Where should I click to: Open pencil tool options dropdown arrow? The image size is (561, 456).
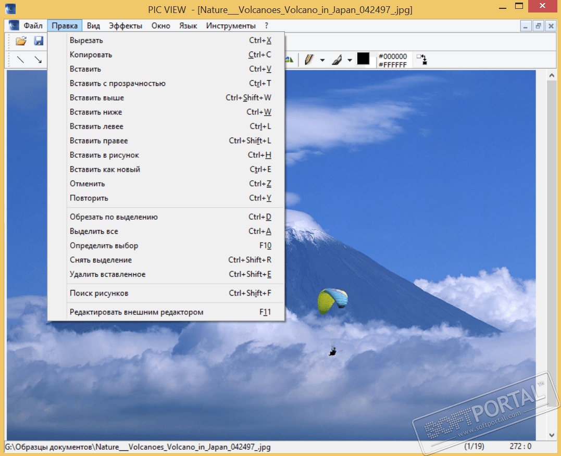click(322, 60)
